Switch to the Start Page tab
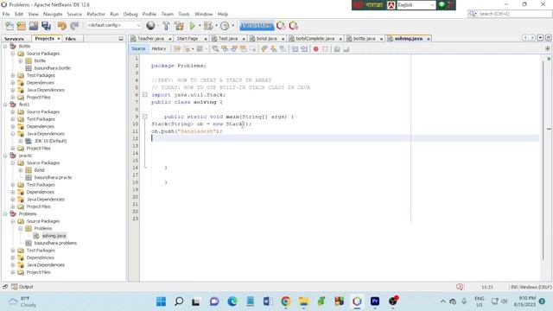This screenshot has width=553, height=311. tap(188, 38)
